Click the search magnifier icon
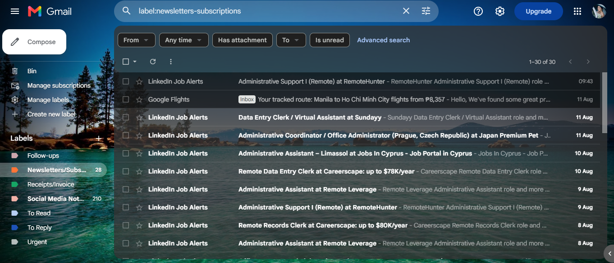The image size is (614, 263). coord(127,11)
